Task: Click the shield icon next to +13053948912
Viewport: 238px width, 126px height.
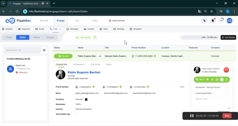Action: 93,87
